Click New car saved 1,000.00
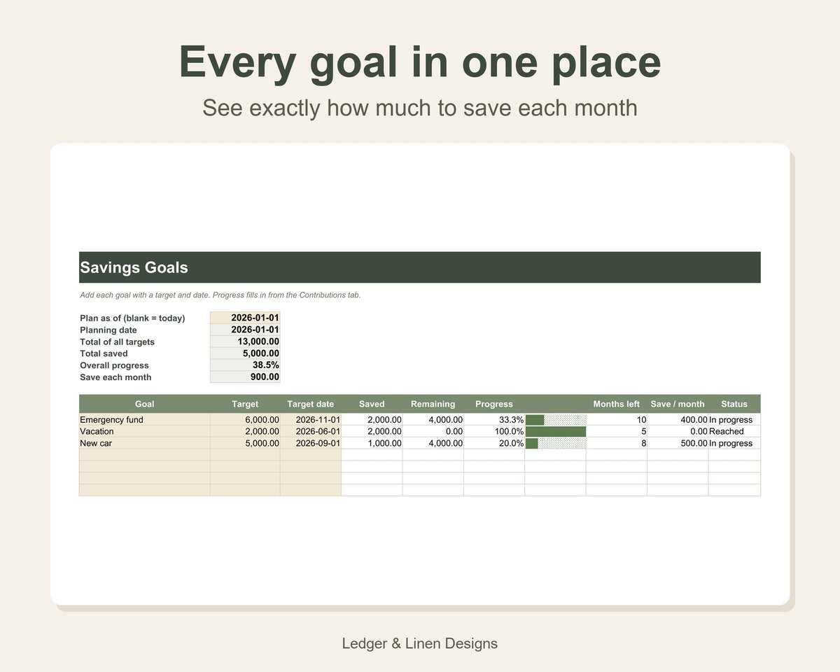This screenshot has height=672, width=840. [372, 444]
